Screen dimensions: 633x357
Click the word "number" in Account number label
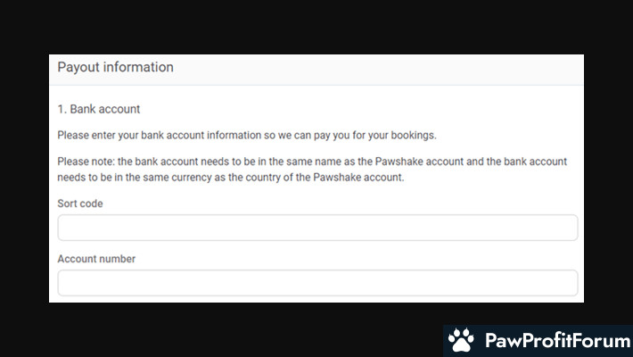[x=117, y=259]
